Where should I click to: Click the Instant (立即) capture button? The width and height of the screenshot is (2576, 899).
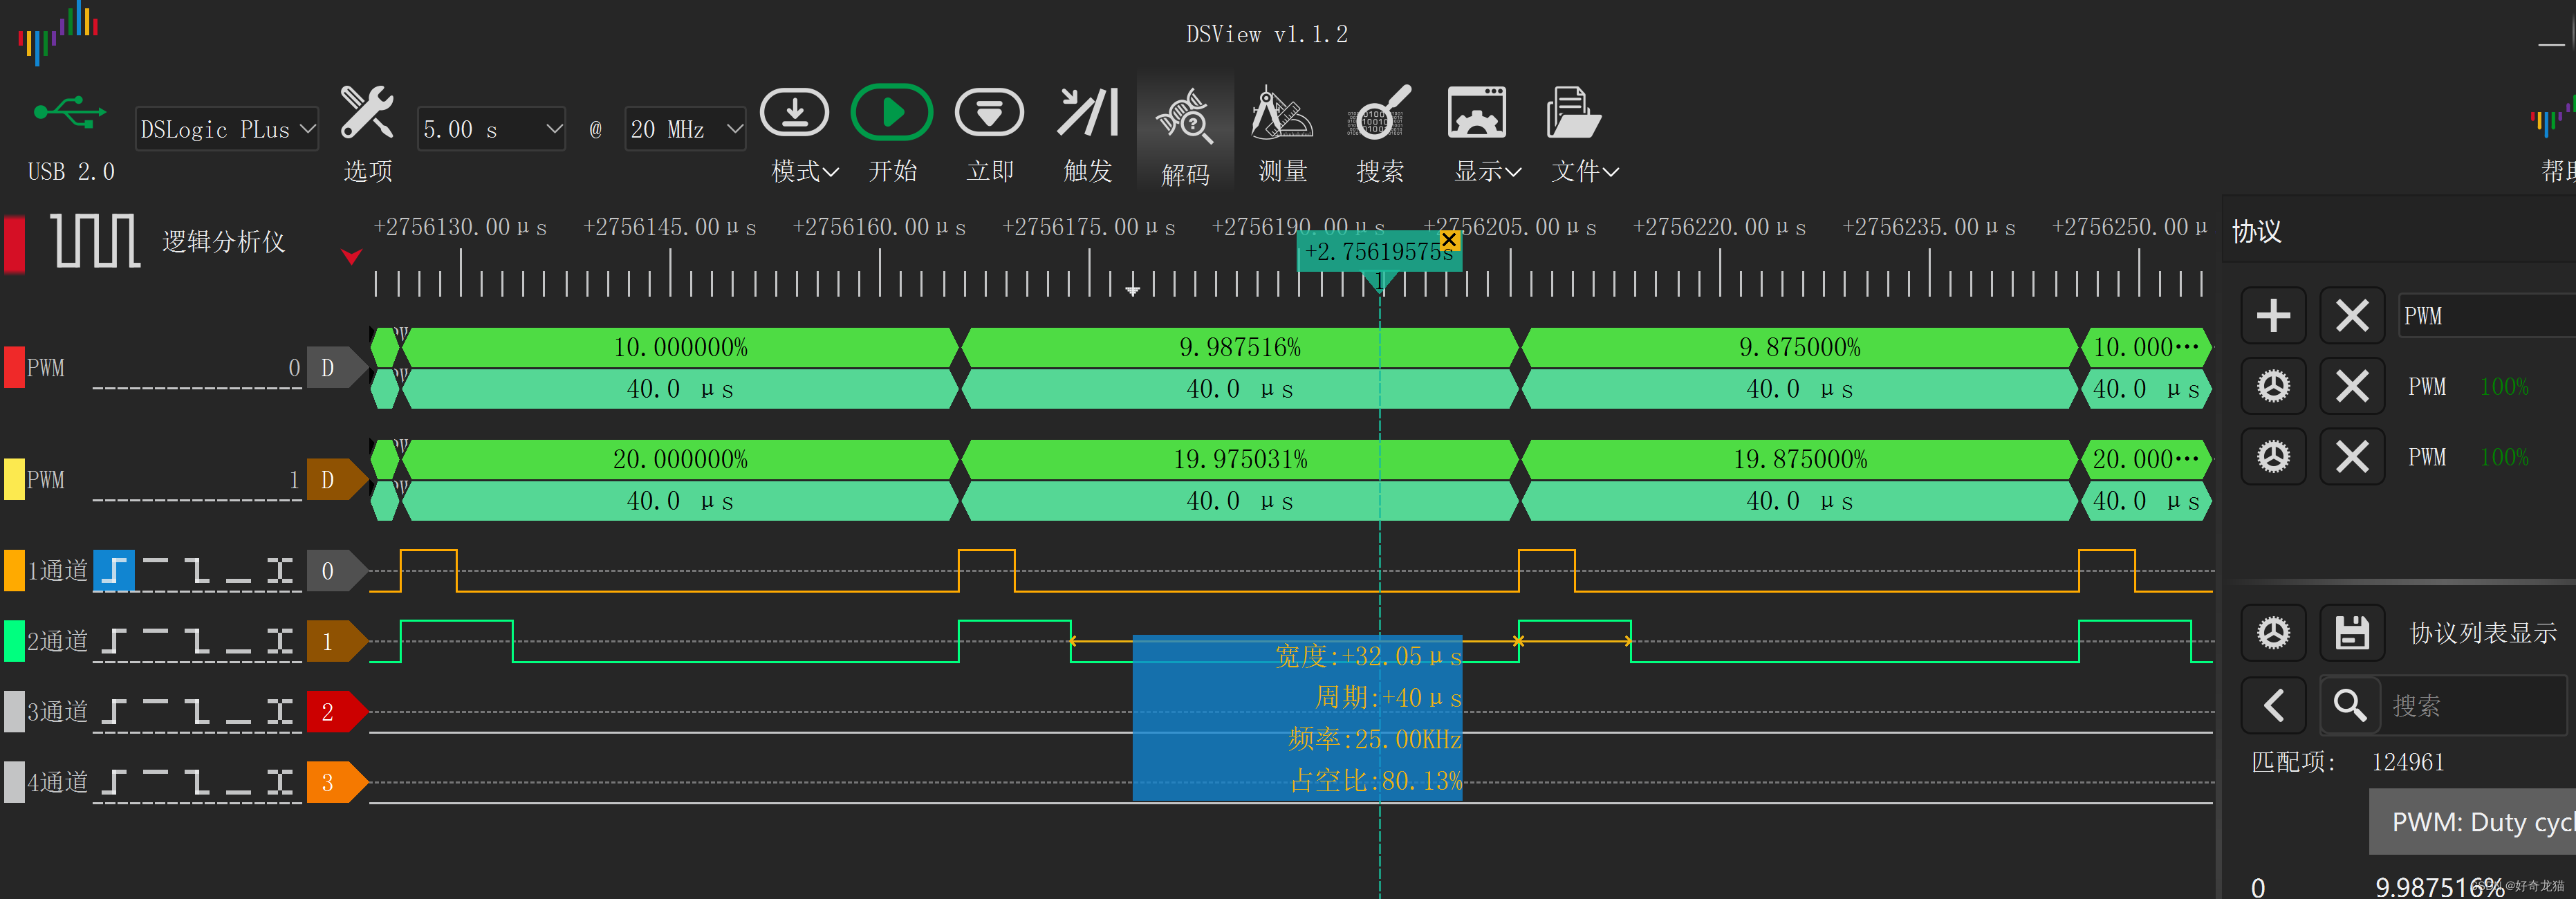pyautogui.click(x=989, y=113)
